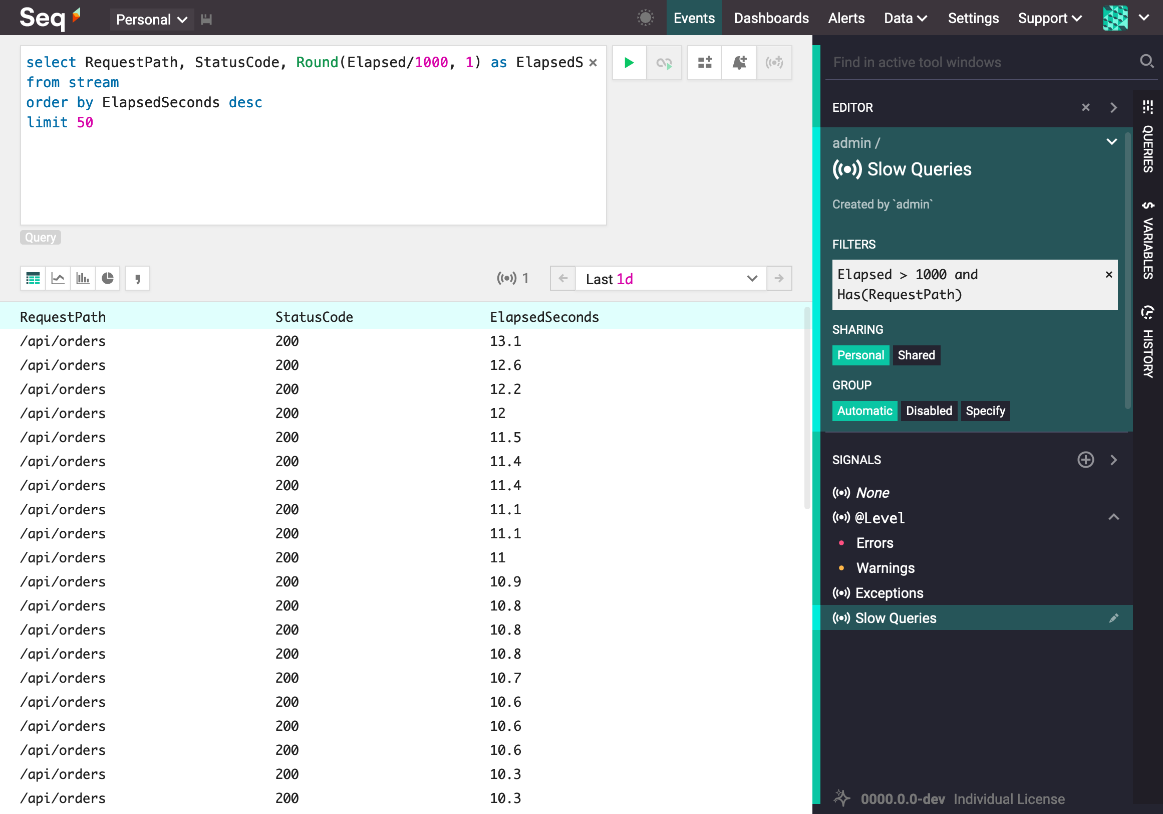Click the Query mode label
The height and width of the screenshot is (814, 1163).
point(41,238)
